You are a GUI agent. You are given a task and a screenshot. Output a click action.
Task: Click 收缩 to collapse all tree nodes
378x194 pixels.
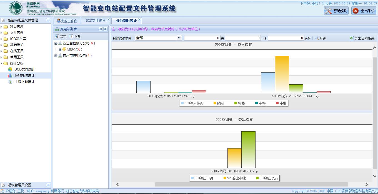[x=75, y=37]
